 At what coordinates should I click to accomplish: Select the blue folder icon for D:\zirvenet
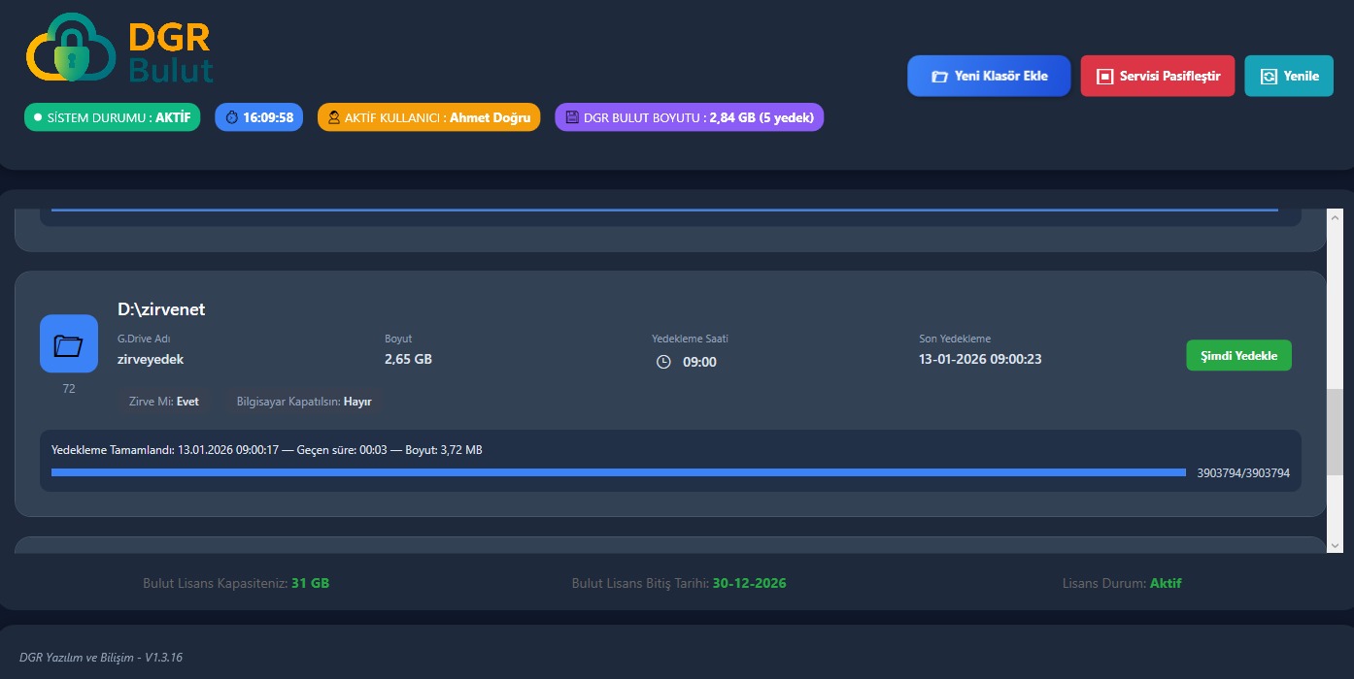click(x=69, y=343)
